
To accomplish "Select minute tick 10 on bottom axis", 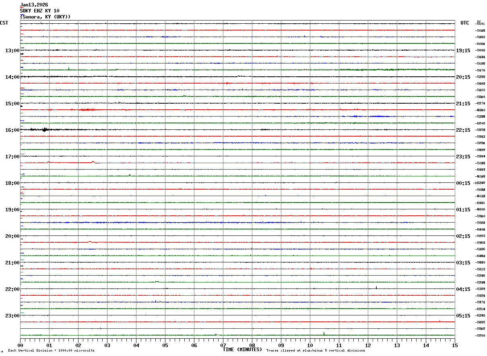I will 310,346.
